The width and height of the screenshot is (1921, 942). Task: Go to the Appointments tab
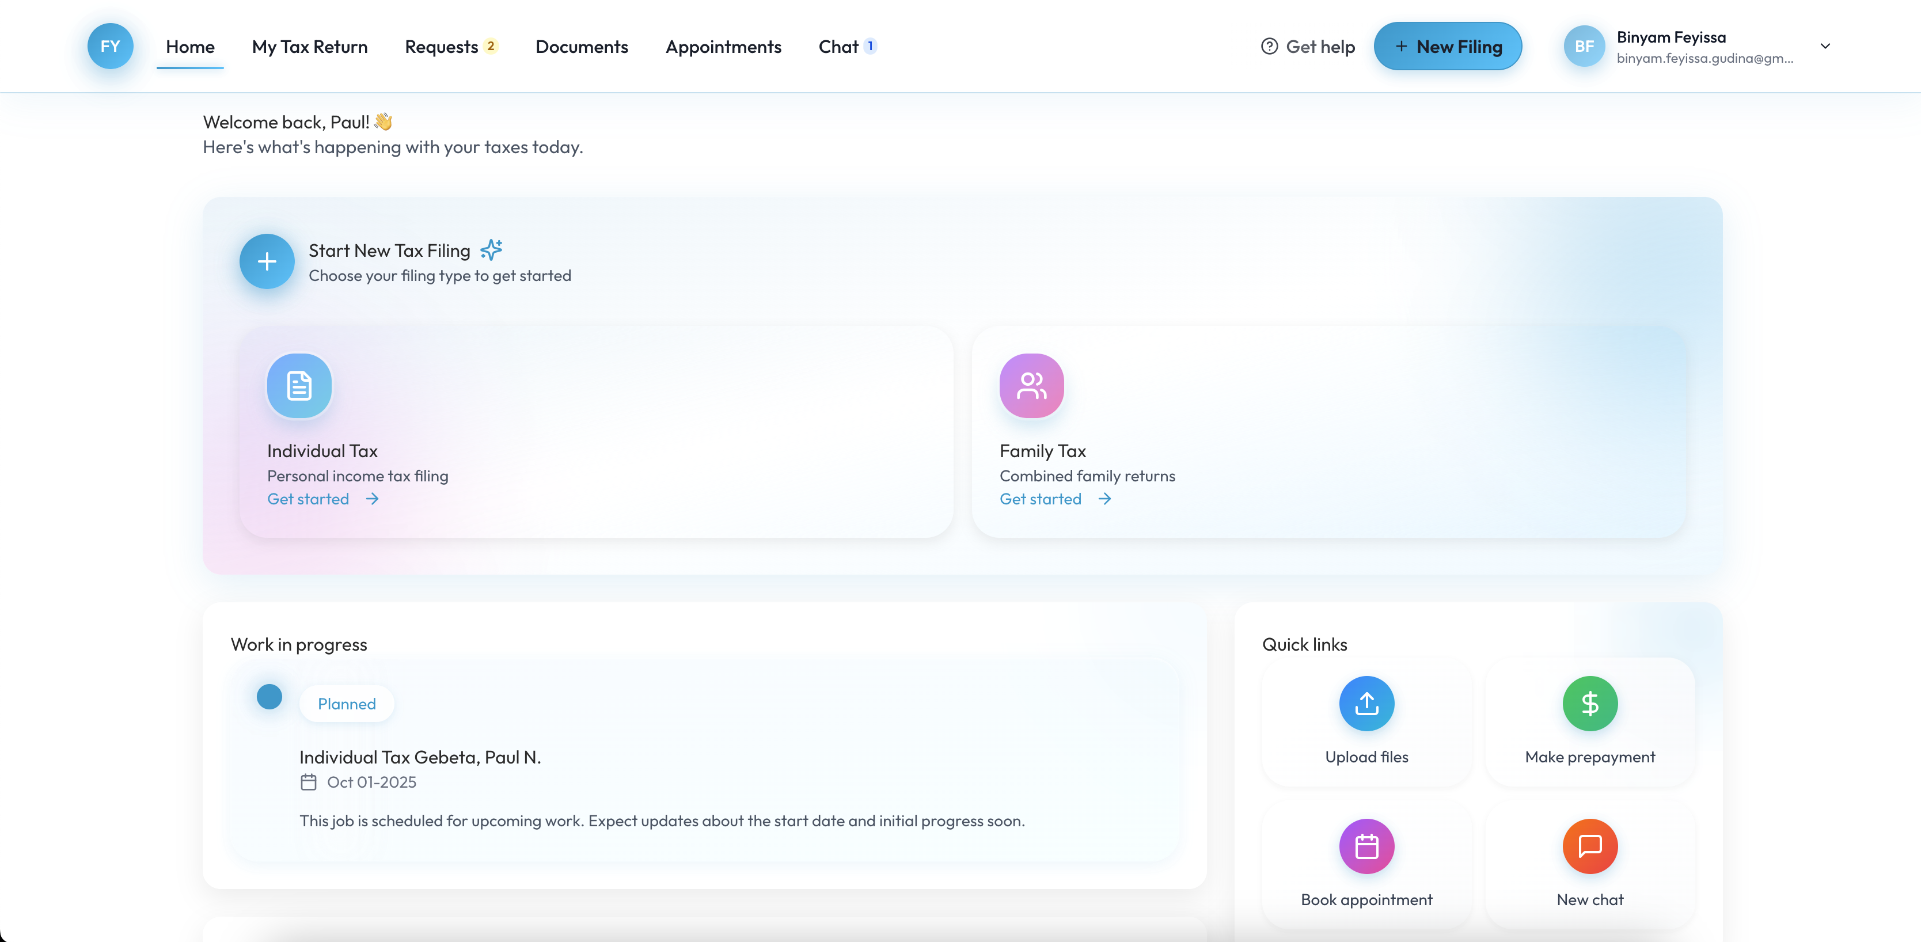point(723,47)
